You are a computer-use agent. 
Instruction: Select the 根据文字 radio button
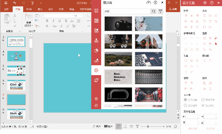coord(203,100)
